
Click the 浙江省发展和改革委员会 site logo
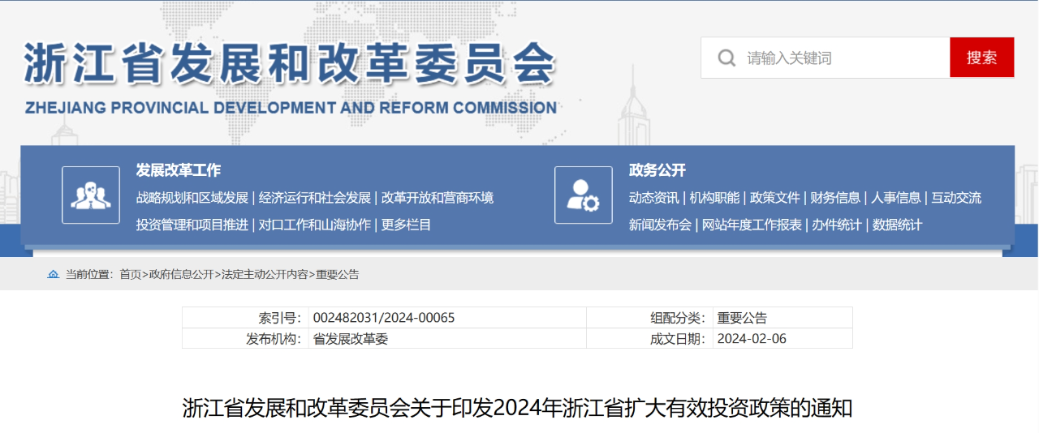[290, 77]
